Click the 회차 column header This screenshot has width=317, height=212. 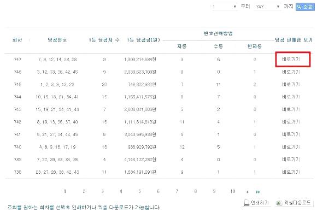pos(17,40)
